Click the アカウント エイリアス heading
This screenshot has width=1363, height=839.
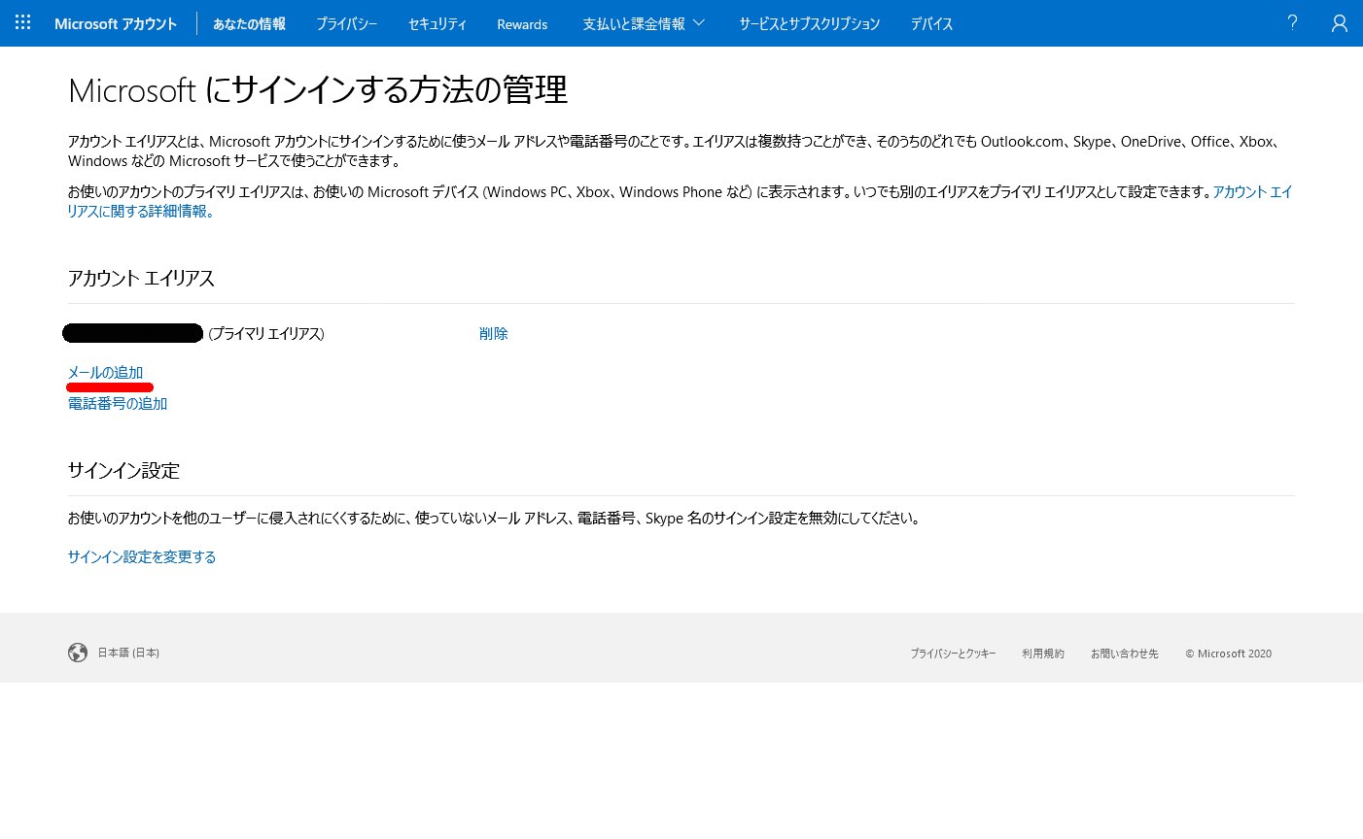(x=141, y=279)
